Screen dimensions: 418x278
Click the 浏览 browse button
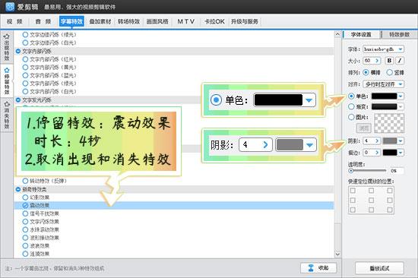click(x=363, y=128)
